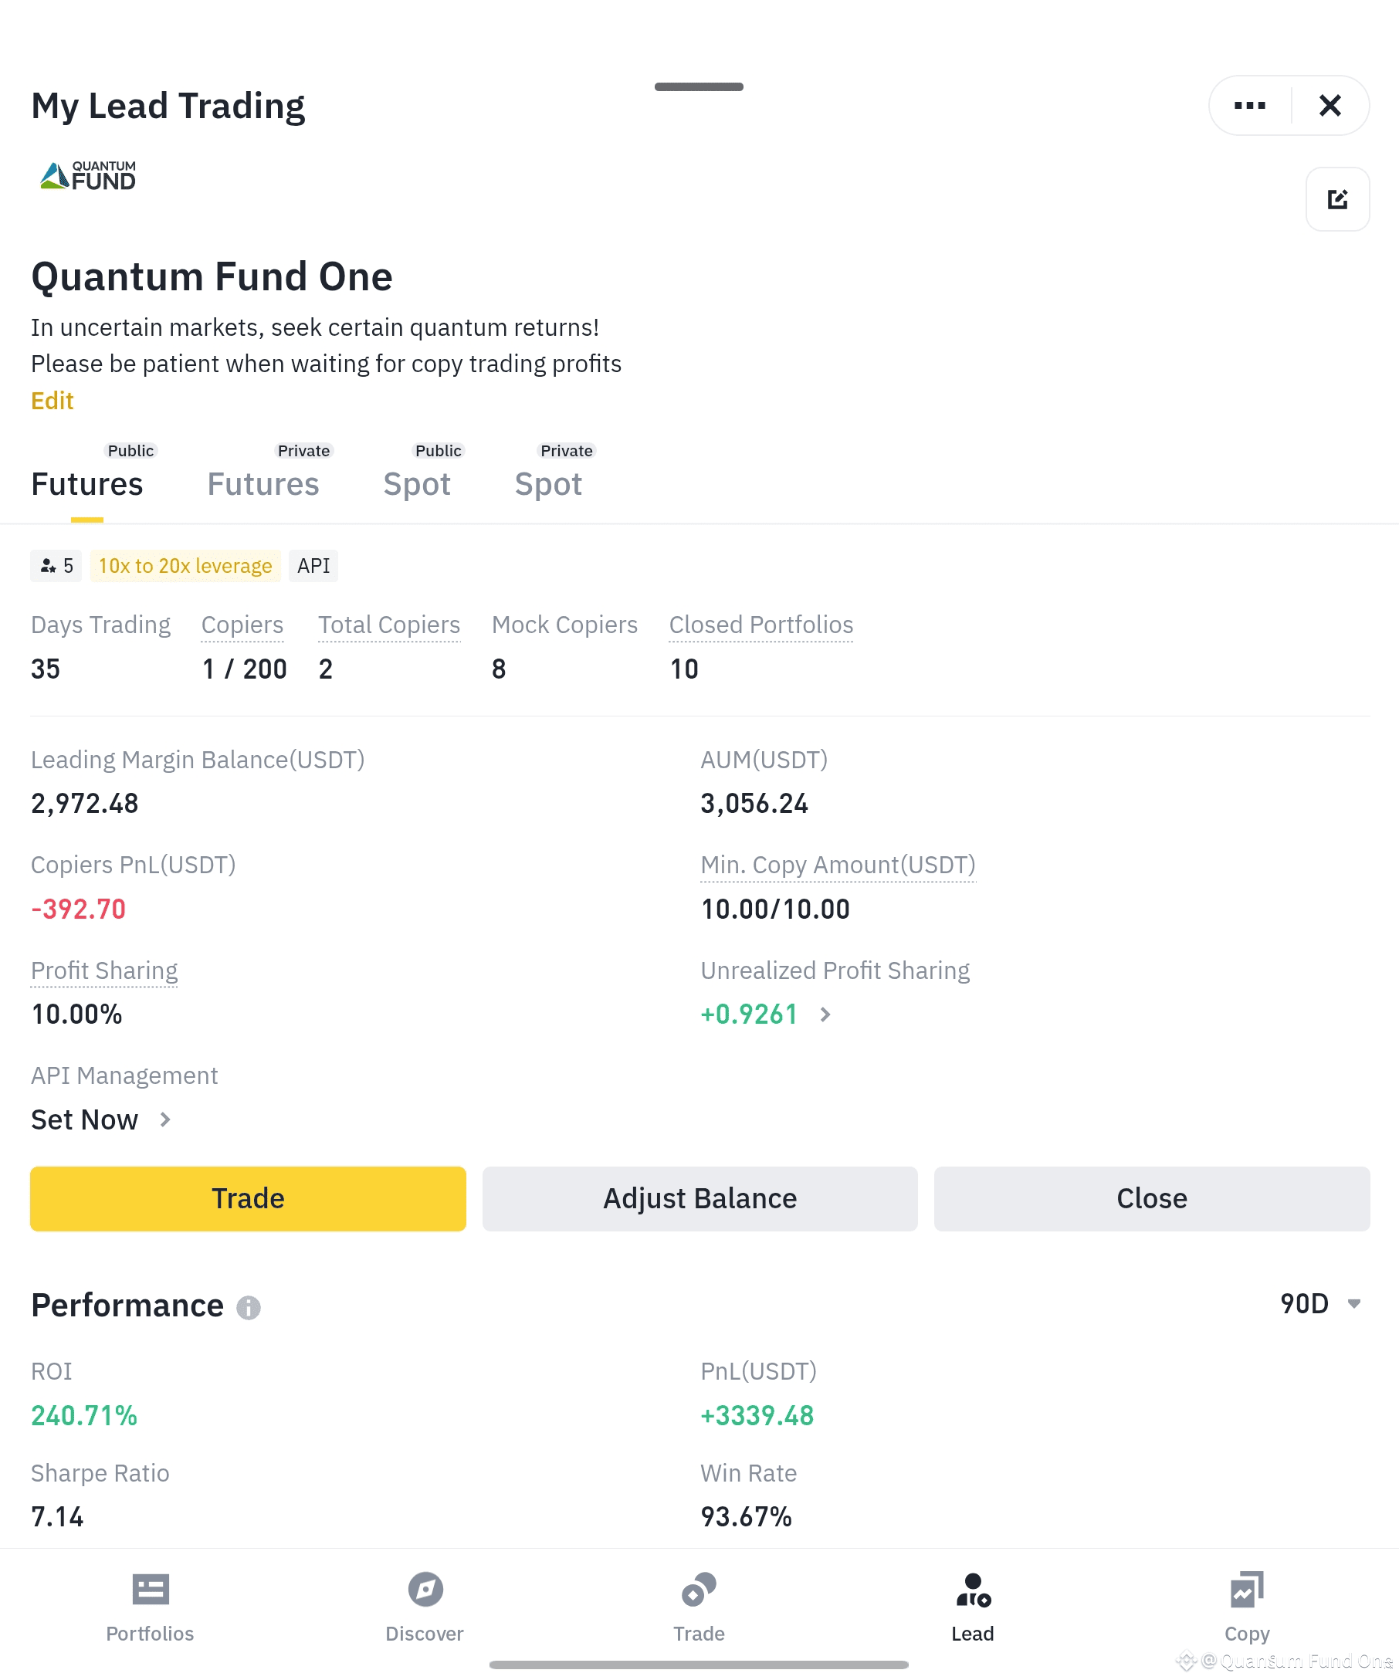This screenshot has height=1680, width=1399.
Task: Open API Management via Set Now
Action: [x=101, y=1119]
